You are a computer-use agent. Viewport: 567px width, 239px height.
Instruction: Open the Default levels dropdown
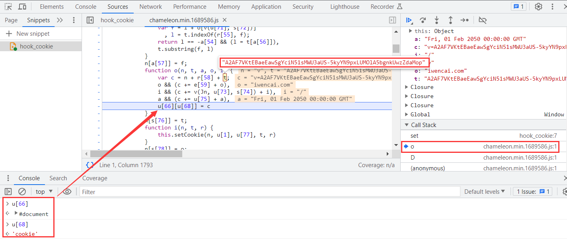(484, 192)
